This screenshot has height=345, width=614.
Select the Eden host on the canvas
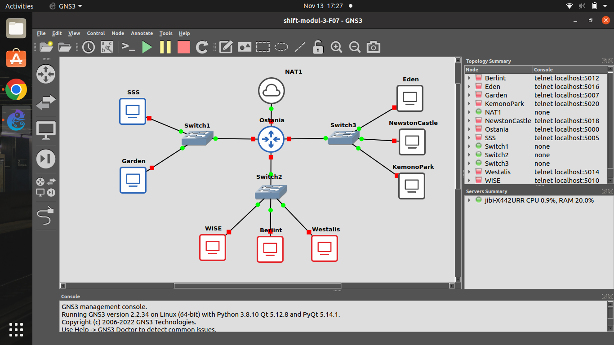point(410,98)
